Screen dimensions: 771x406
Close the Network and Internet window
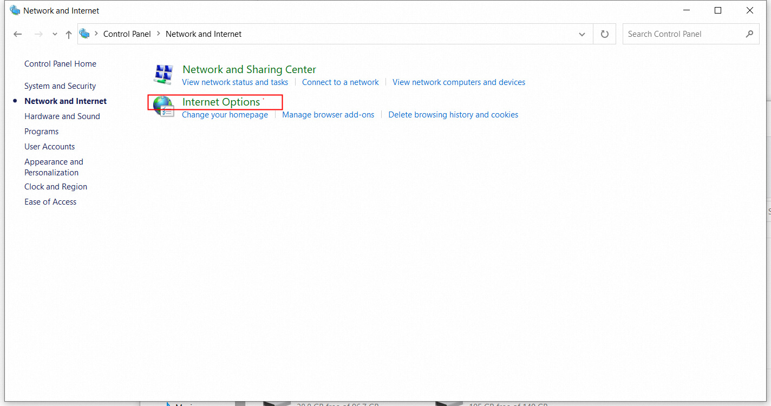coord(750,10)
